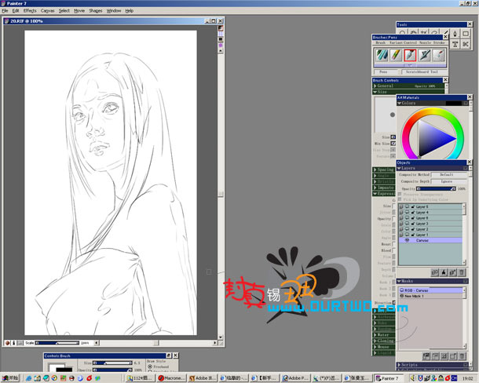Image resolution: width=479 pixels, height=383 pixels.
Task: Select Layer 3 in layers list
Action: point(430,224)
